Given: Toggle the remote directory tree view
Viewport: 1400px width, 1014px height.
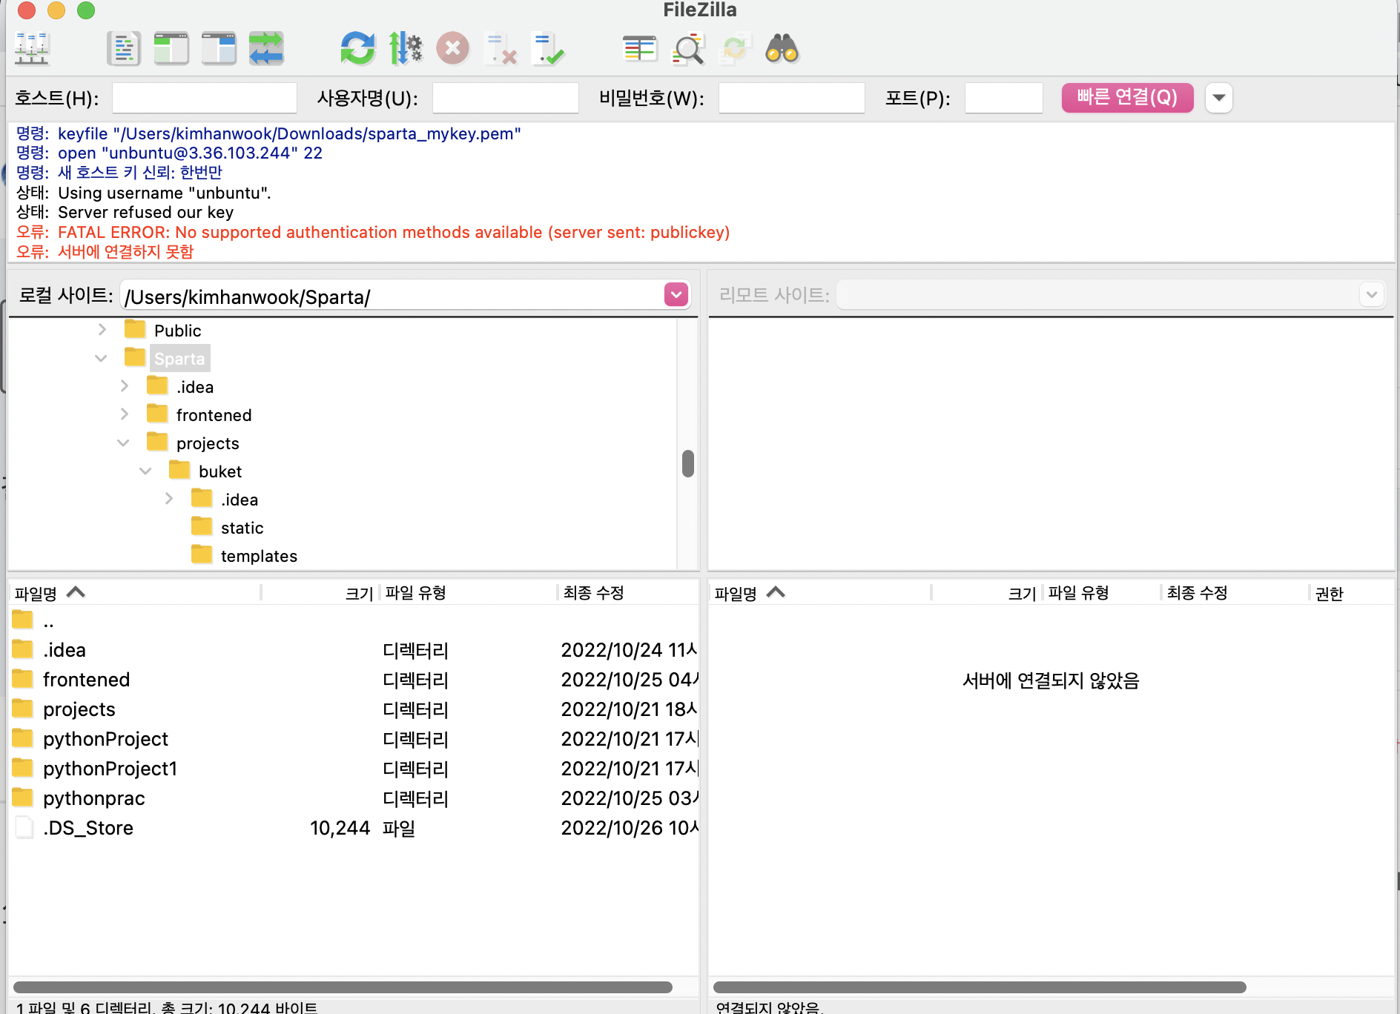Looking at the screenshot, I should [x=219, y=49].
